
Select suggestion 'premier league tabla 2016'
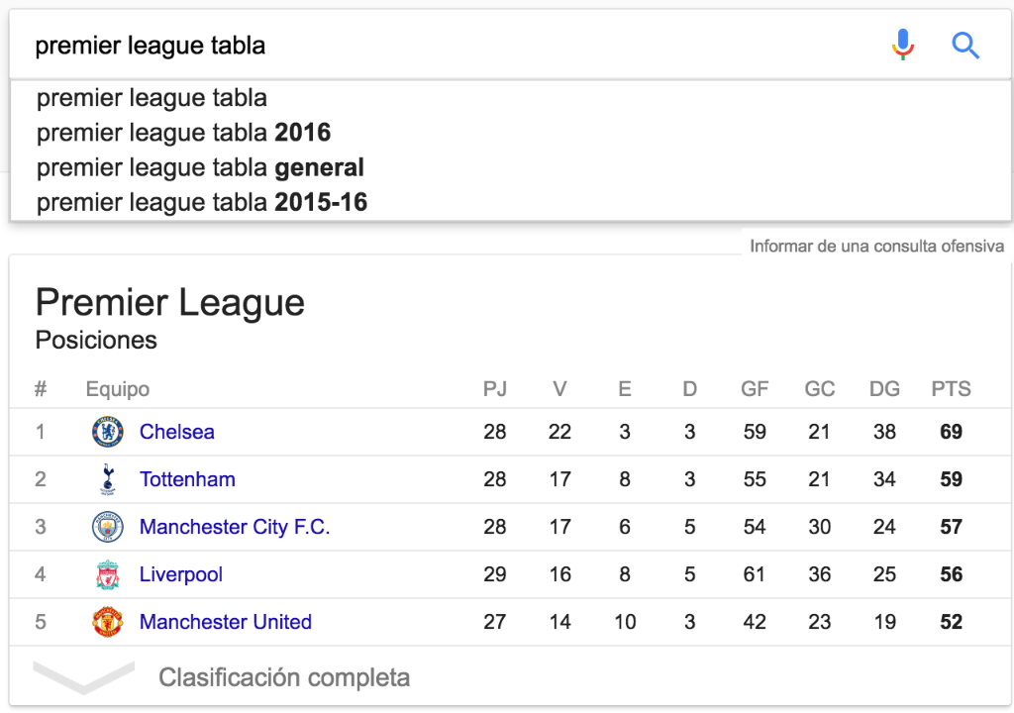click(183, 133)
